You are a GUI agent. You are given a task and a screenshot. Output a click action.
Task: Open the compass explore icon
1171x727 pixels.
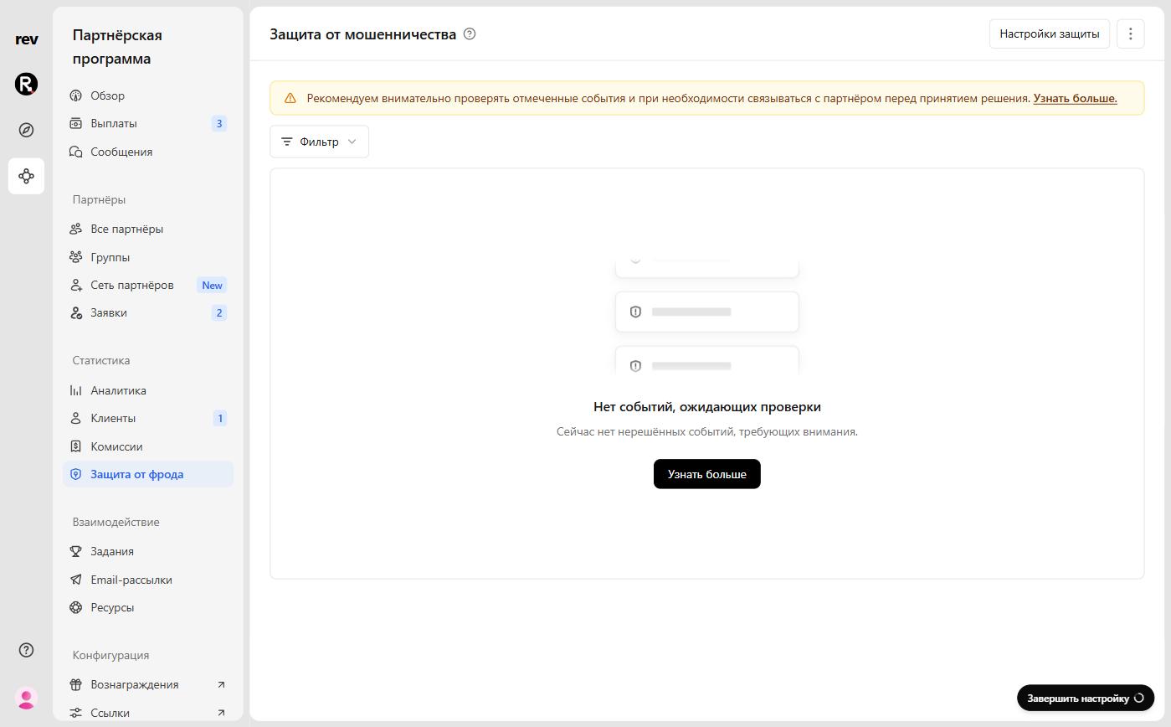point(26,130)
